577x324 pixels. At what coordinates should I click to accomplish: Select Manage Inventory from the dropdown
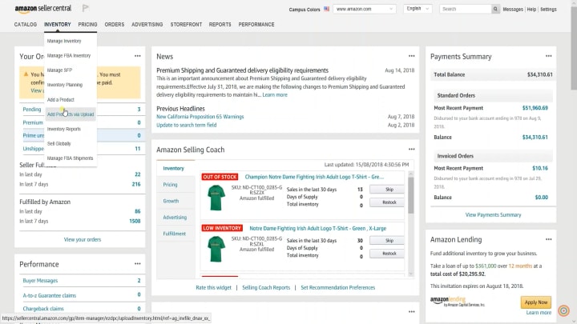[x=64, y=41]
